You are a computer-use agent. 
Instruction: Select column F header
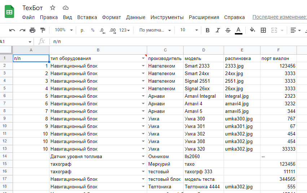(279, 50)
